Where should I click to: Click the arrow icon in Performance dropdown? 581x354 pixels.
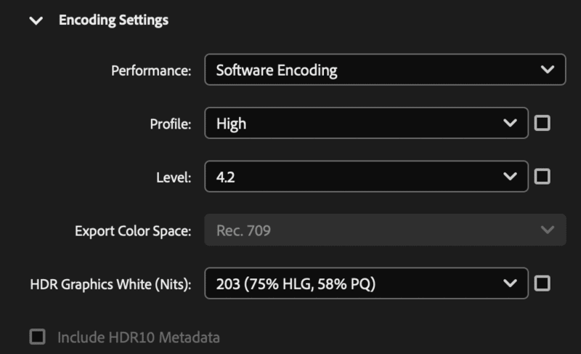coord(548,71)
